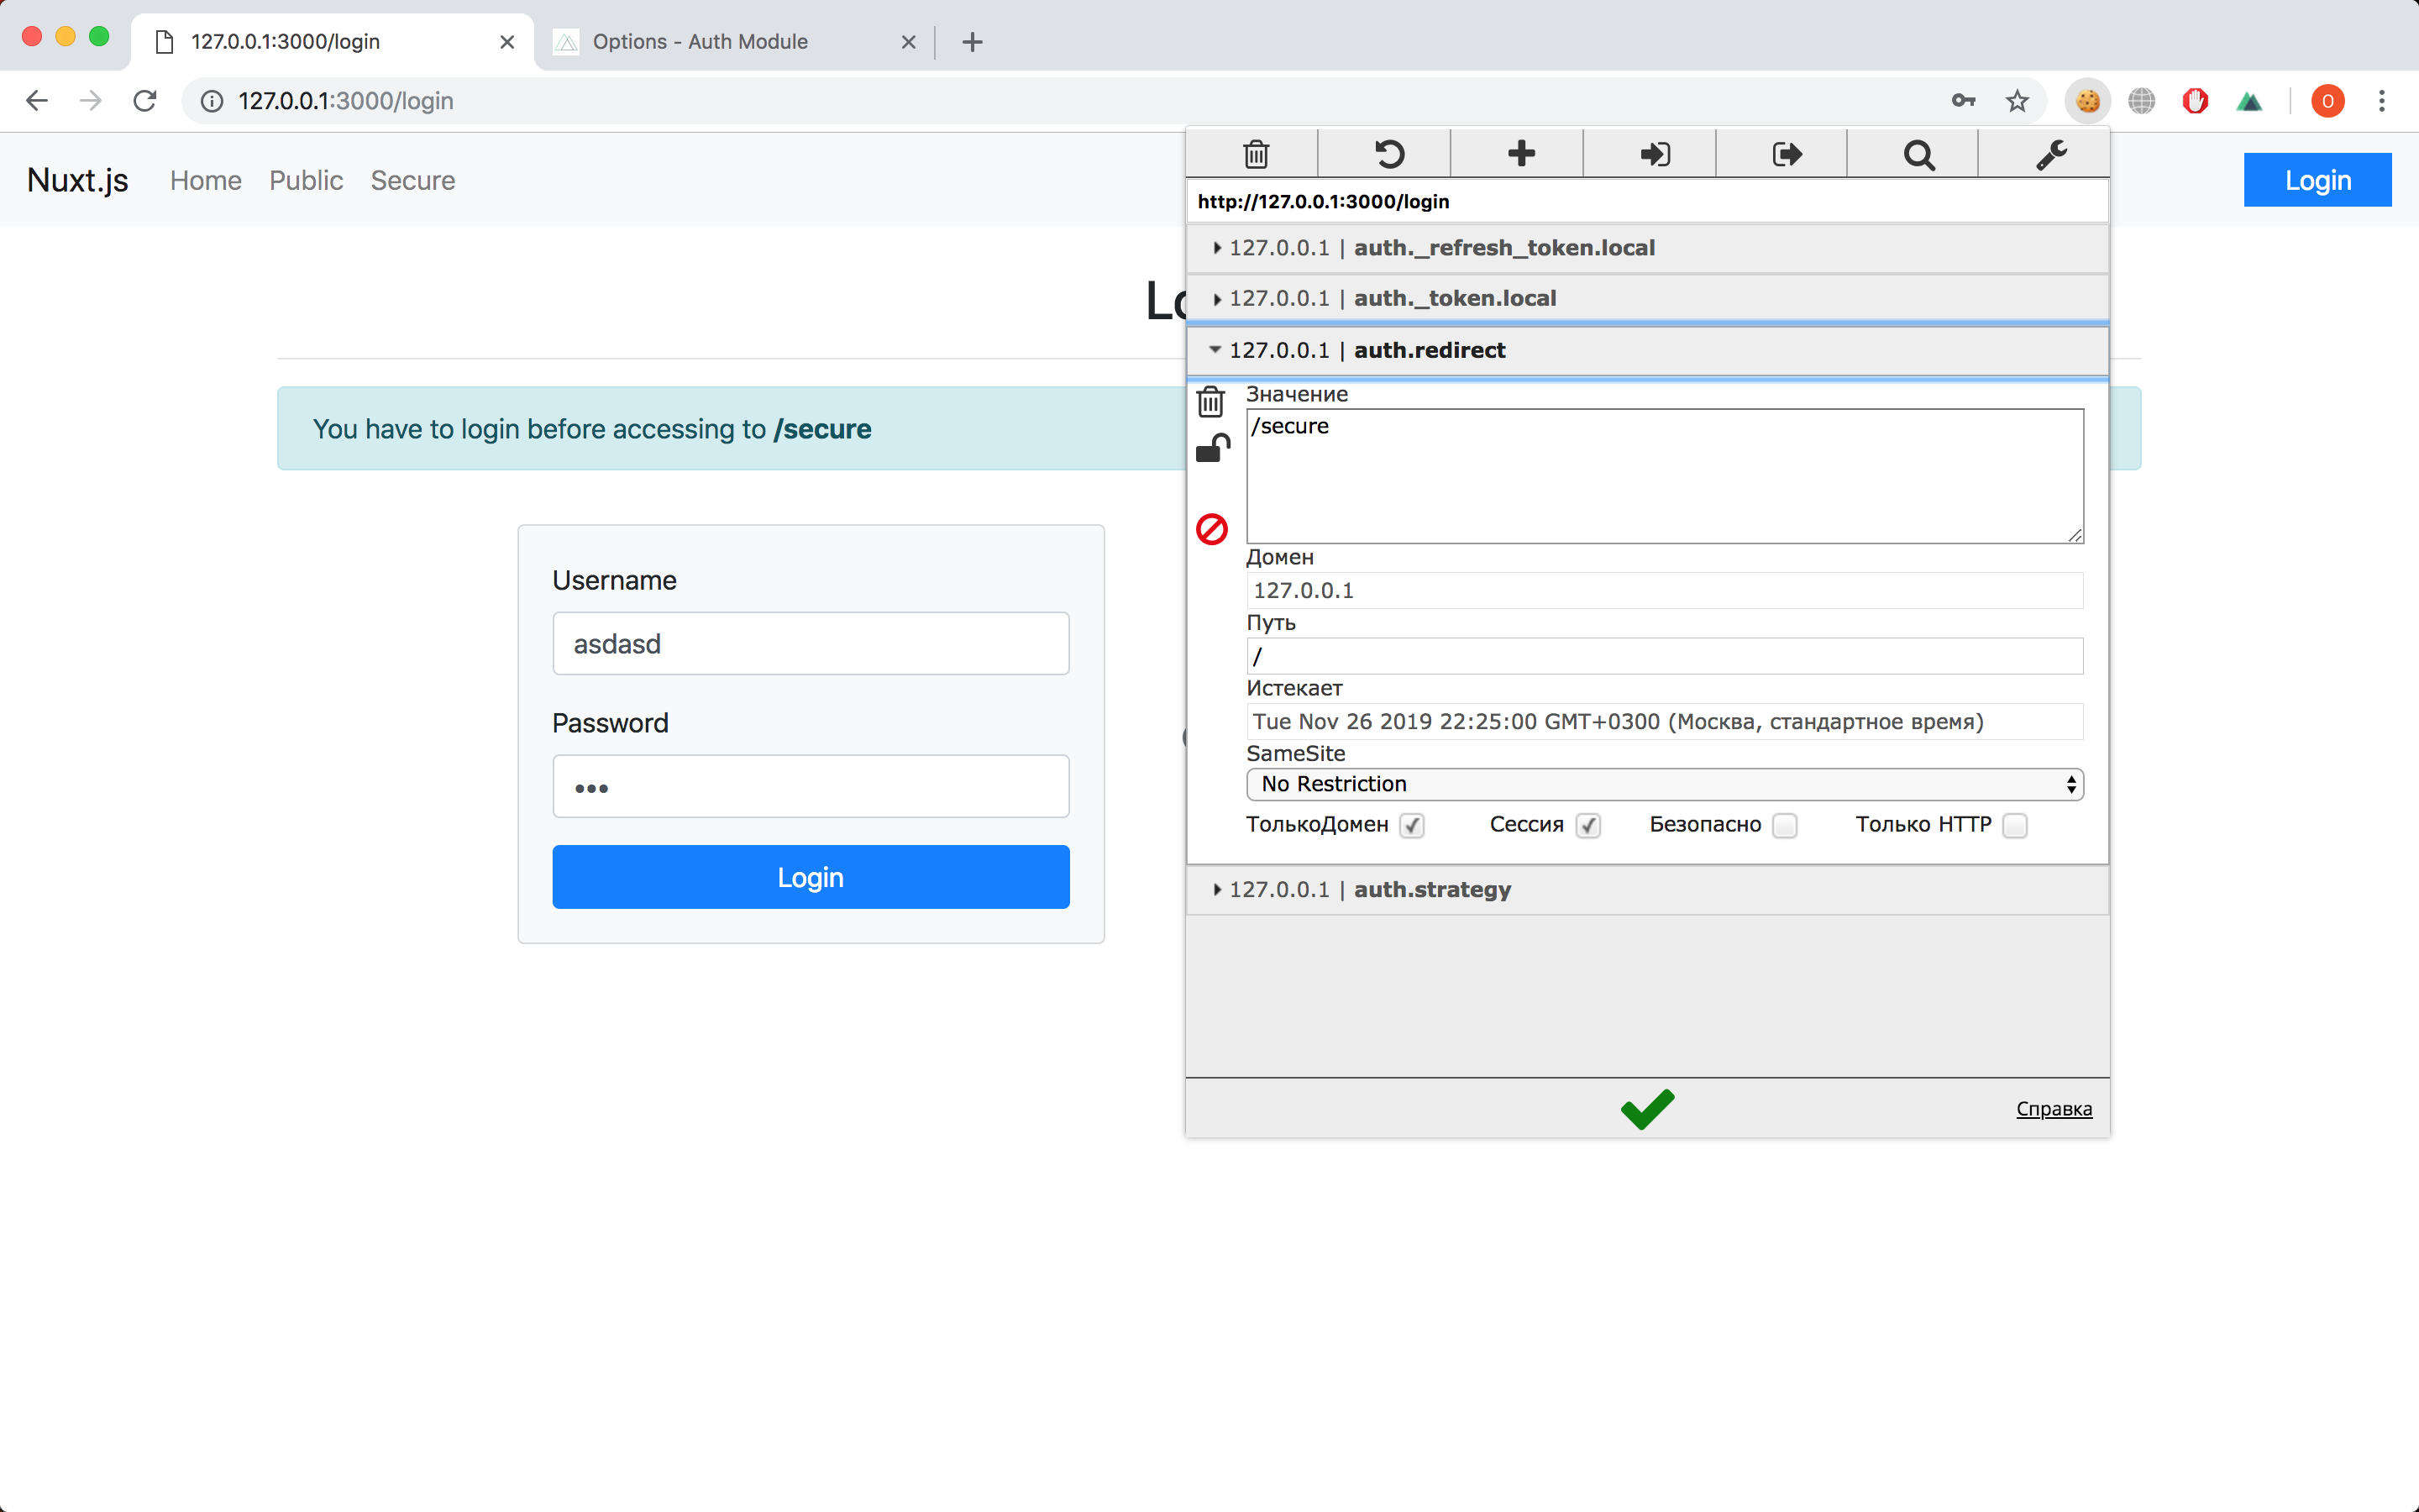This screenshot has height=1512, width=2419.
Task: Add a new cookie with the plus icon
Action: pyautogui.click(x=1520, y=153)
